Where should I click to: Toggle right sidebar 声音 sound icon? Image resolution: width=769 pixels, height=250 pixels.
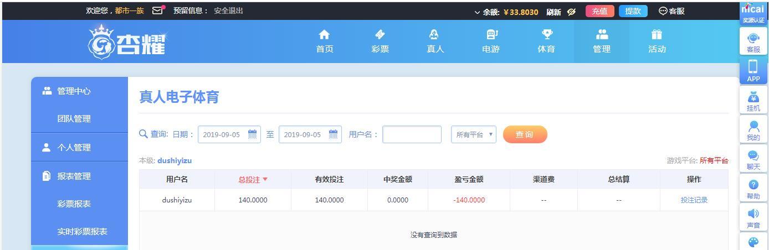click(x=753, y=218)
